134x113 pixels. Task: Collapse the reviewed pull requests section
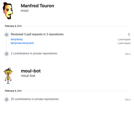coord(129,34)
